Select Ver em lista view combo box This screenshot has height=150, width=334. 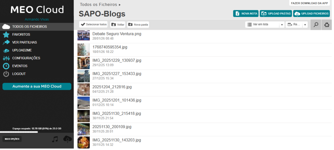[265, 24]
